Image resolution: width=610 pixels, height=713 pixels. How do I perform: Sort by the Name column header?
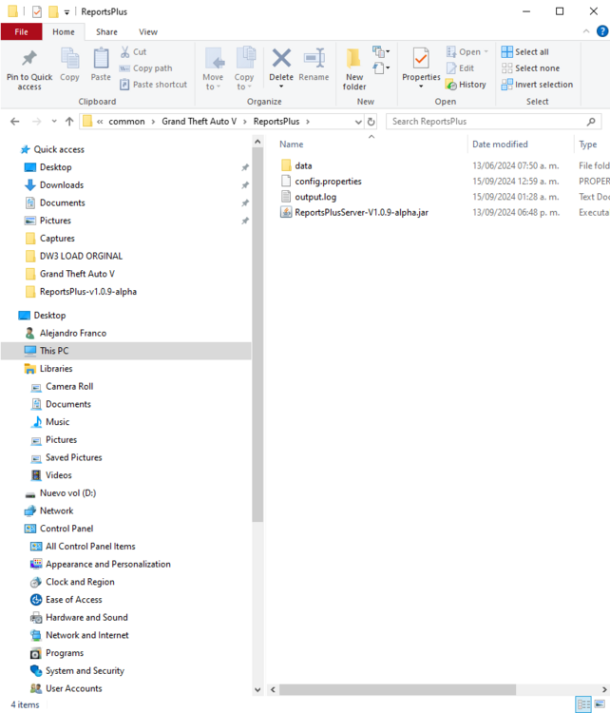(x=292, y=145)
